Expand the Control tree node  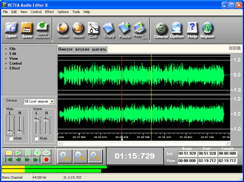(x=6, y=63)
